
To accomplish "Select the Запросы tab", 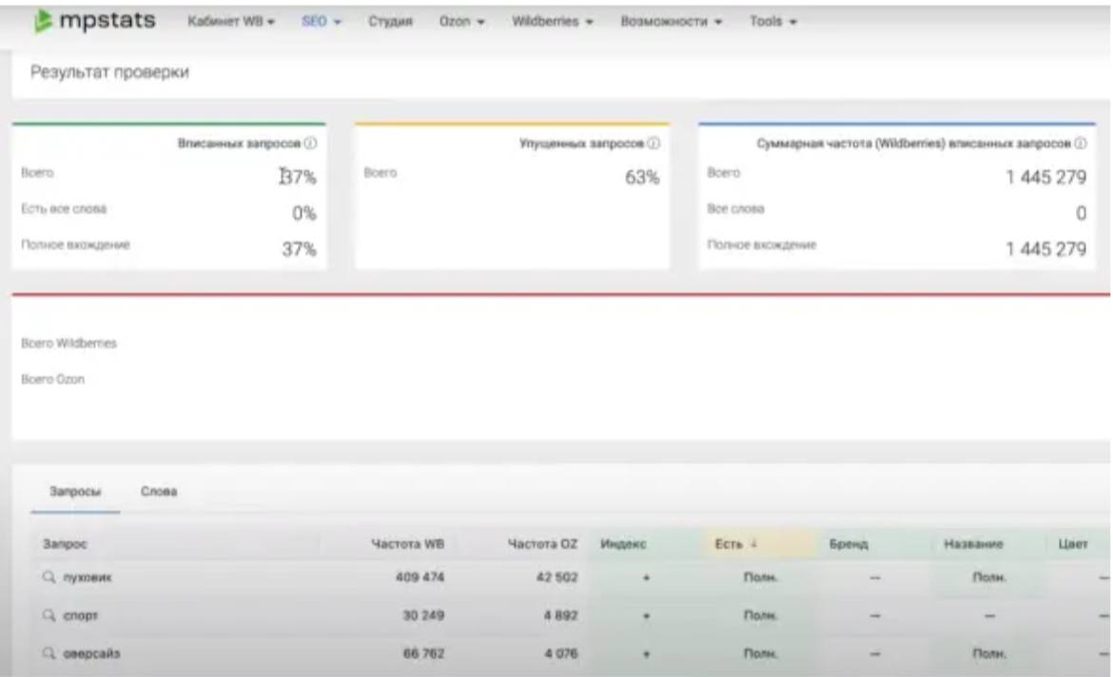I will (x=75, y=491).
